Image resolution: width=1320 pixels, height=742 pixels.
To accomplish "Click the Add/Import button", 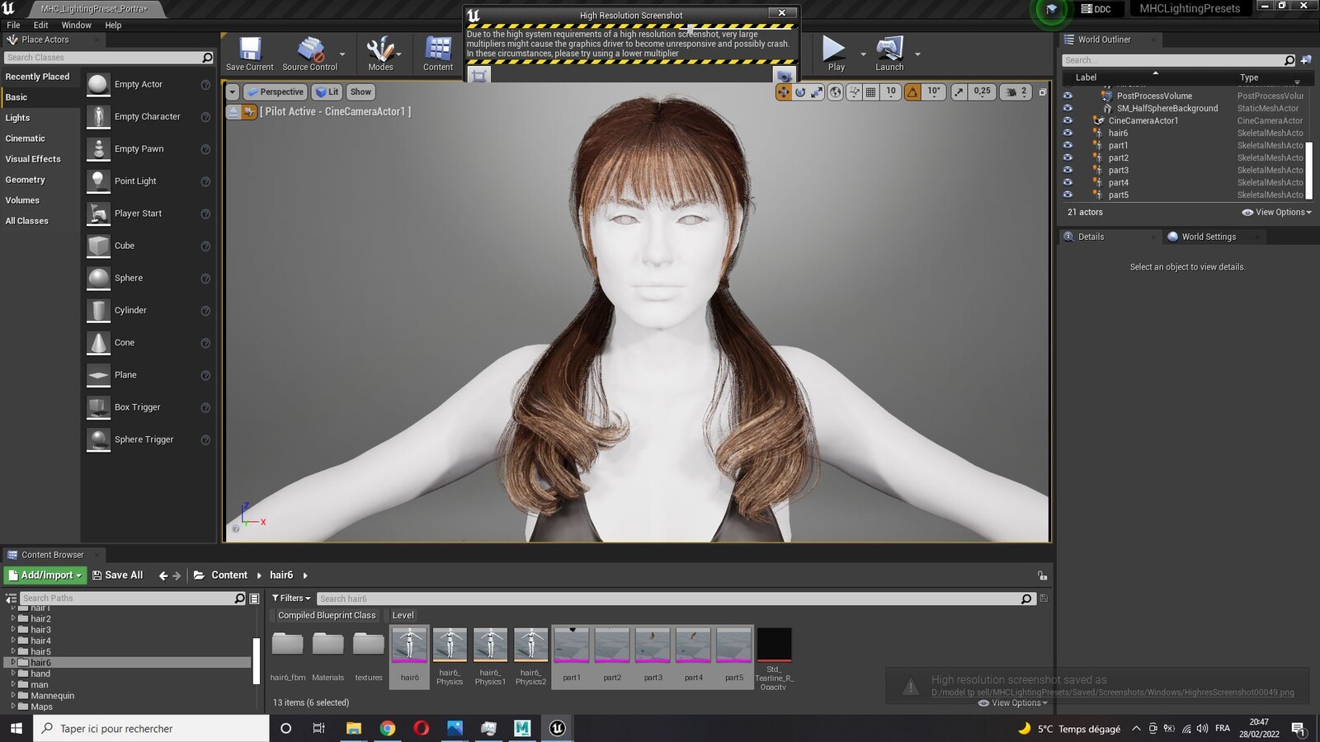I will click(45, 575).
